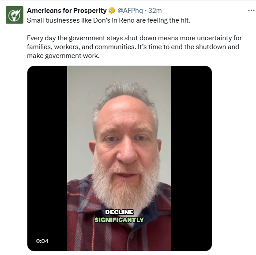The height and width of the screenshot is (255, 256).
Task: Open the 32m timestamp permalink
Action: (155, 11)
